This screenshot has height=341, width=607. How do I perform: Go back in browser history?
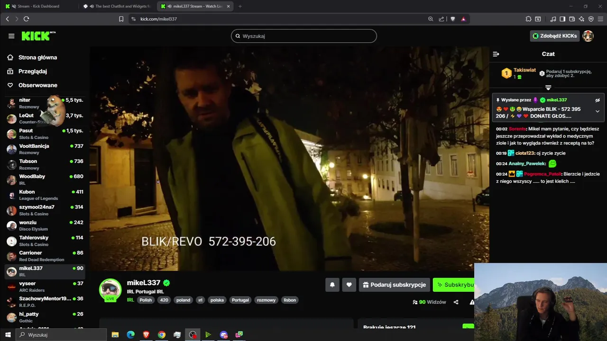[7, 19]
